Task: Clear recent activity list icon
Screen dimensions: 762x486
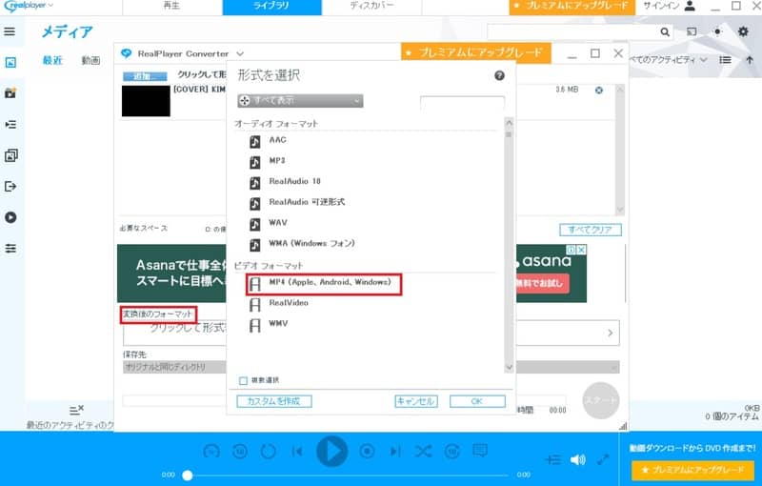Action: (x=76, y=410)
